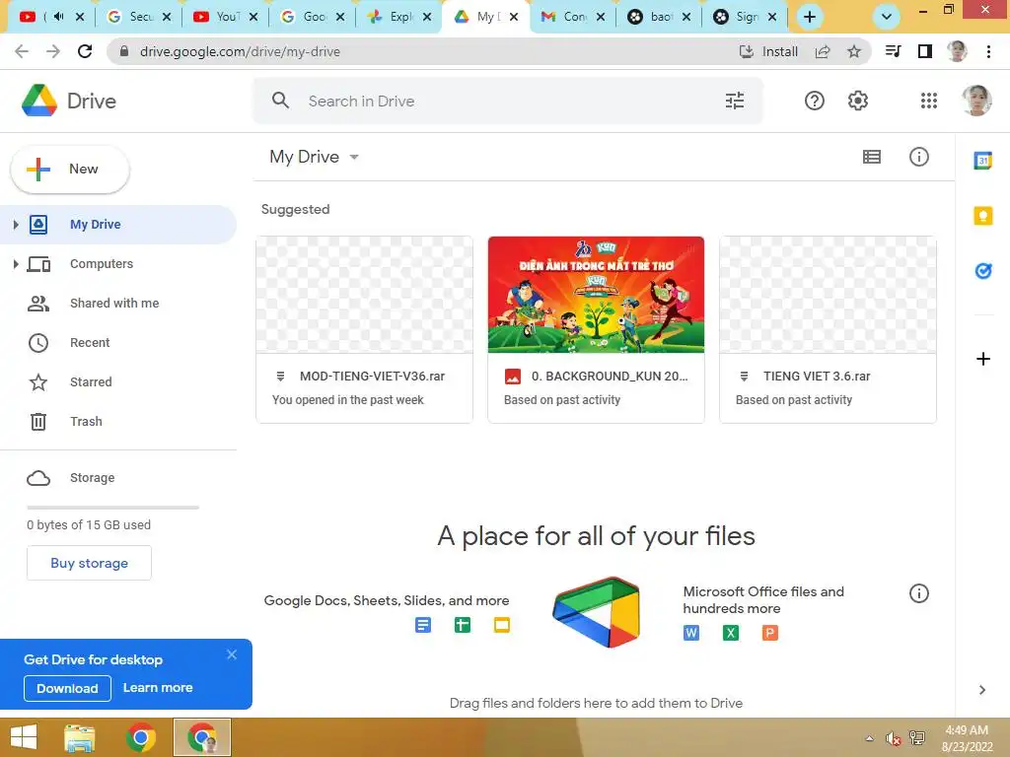Show the My Drive details pane

(x=918, y=157)
